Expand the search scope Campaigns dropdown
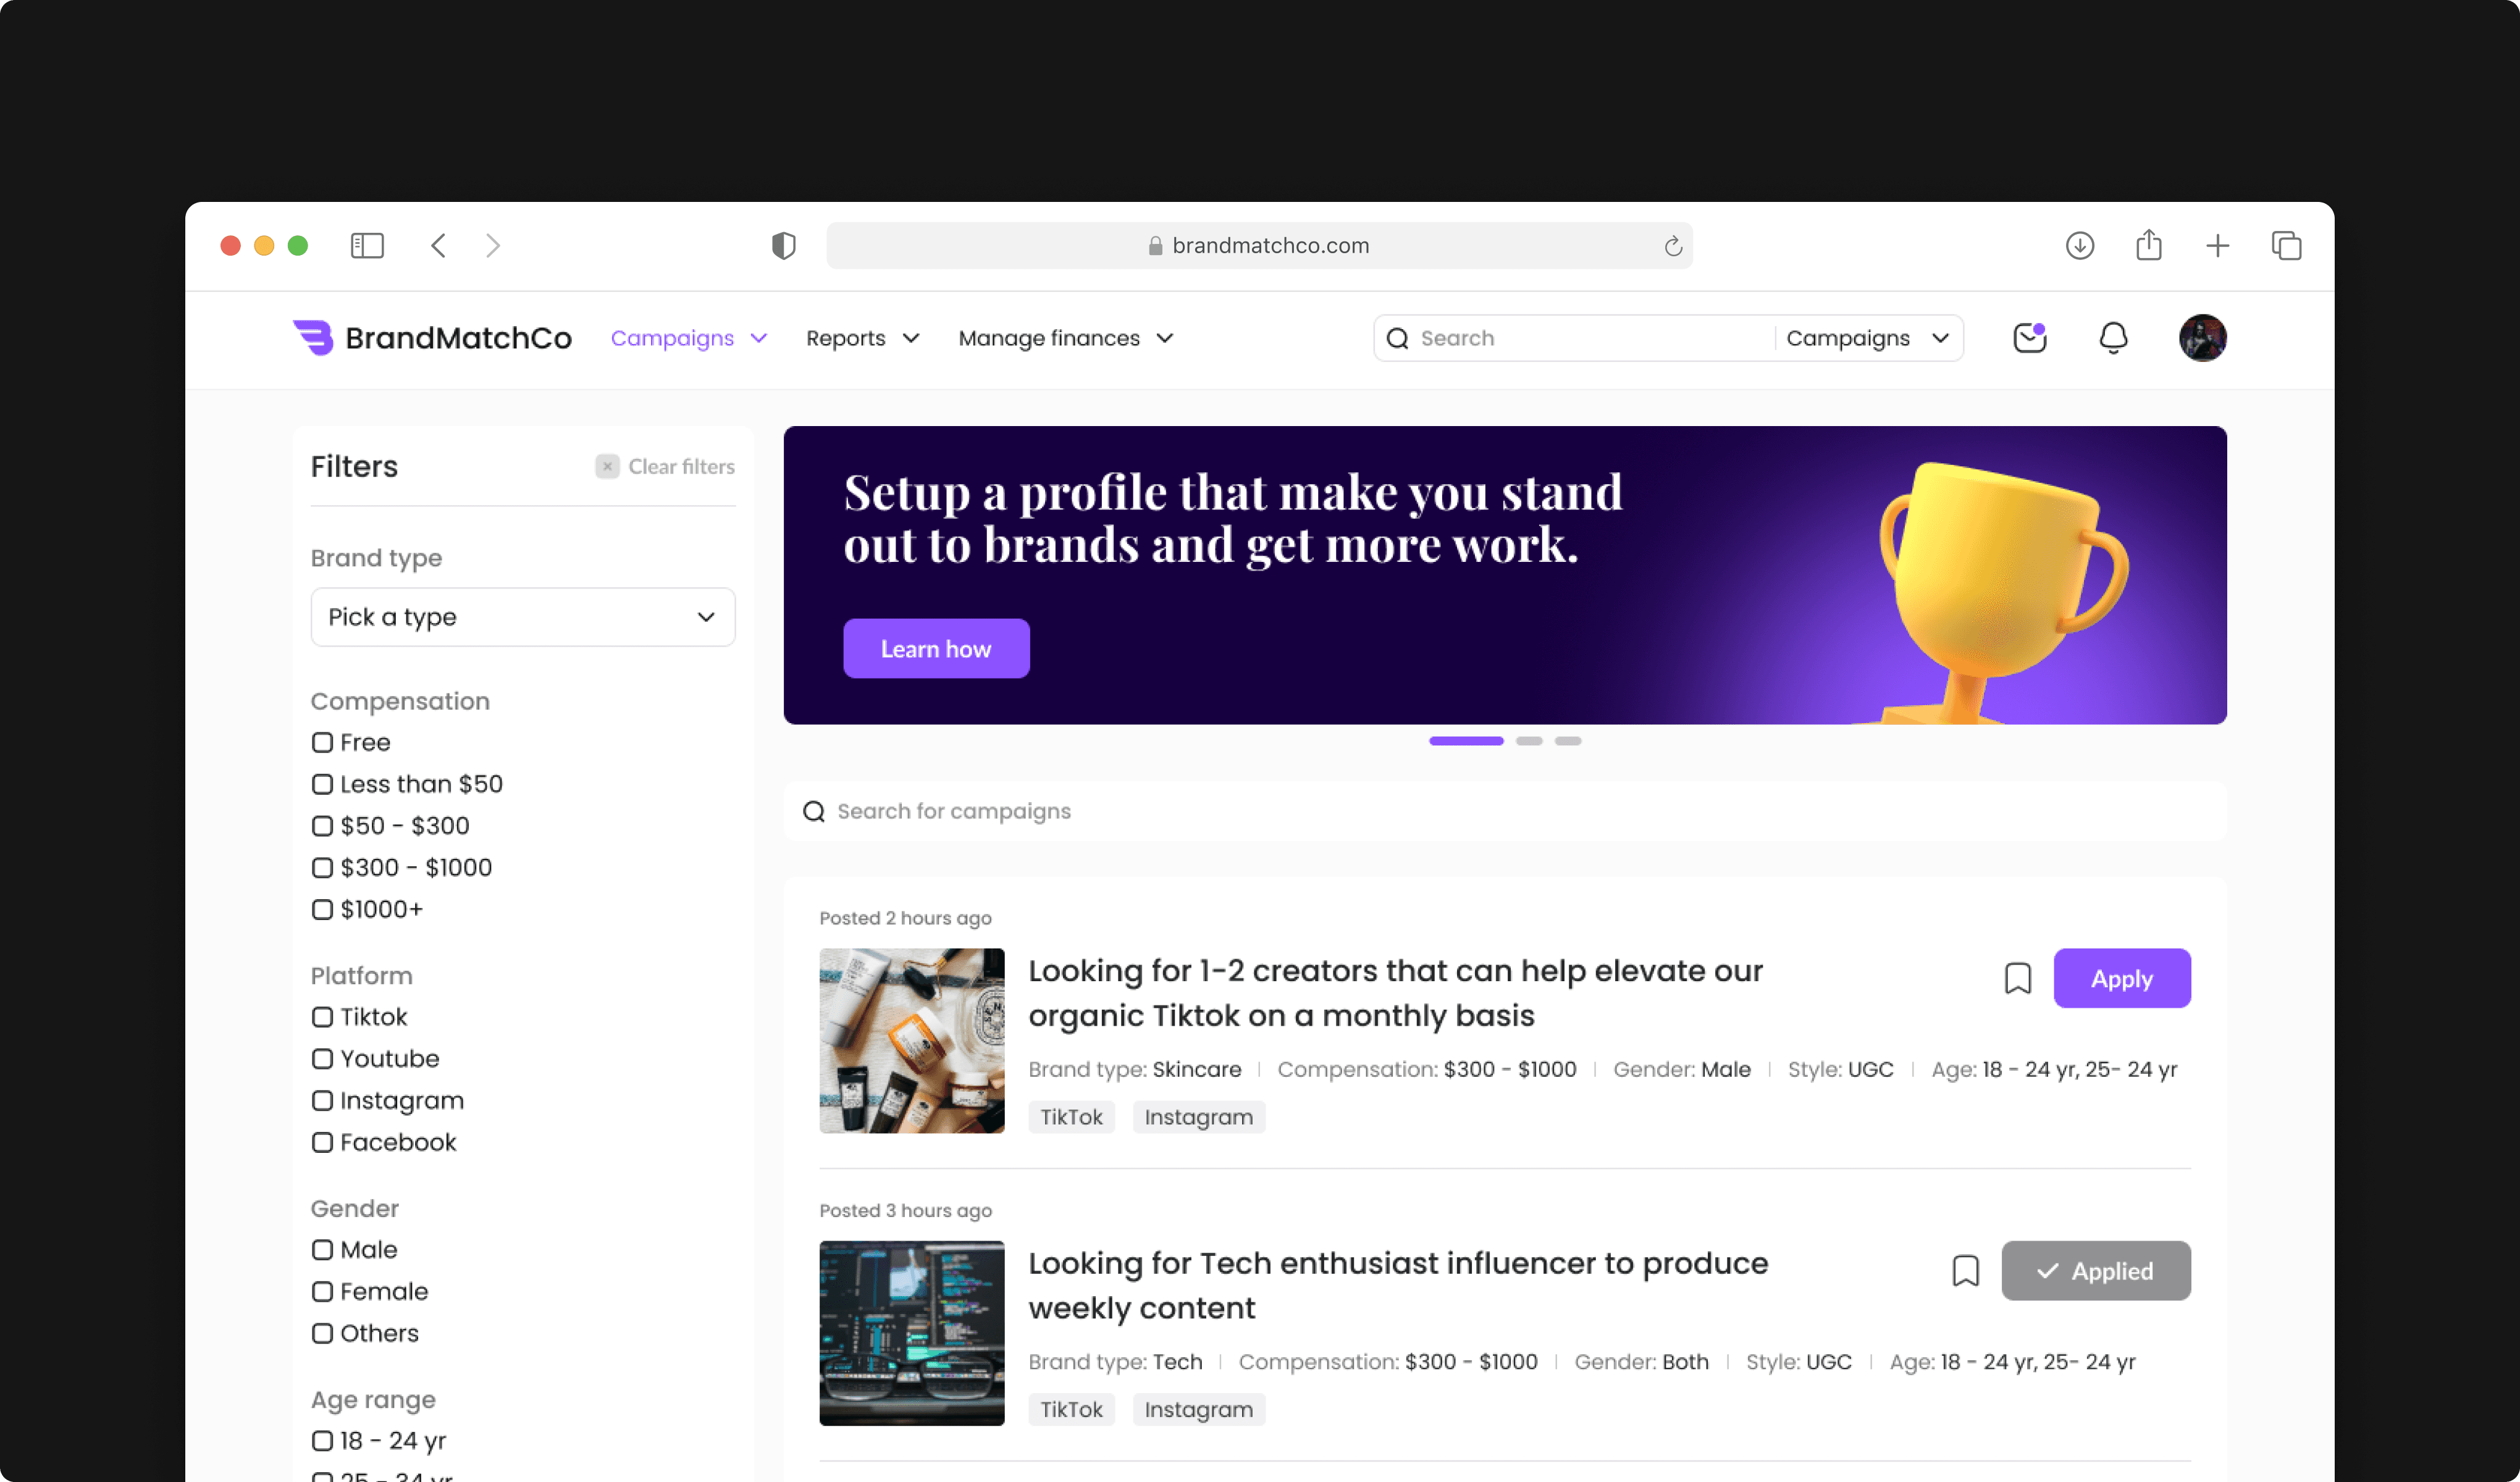The width and height of the screenshot is (2520, 1482). 1867,338
